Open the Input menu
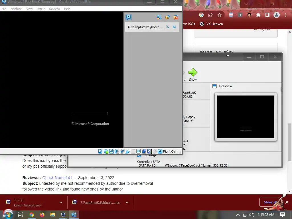This screenshot has width=292, height=219. [x=41, y=9]
